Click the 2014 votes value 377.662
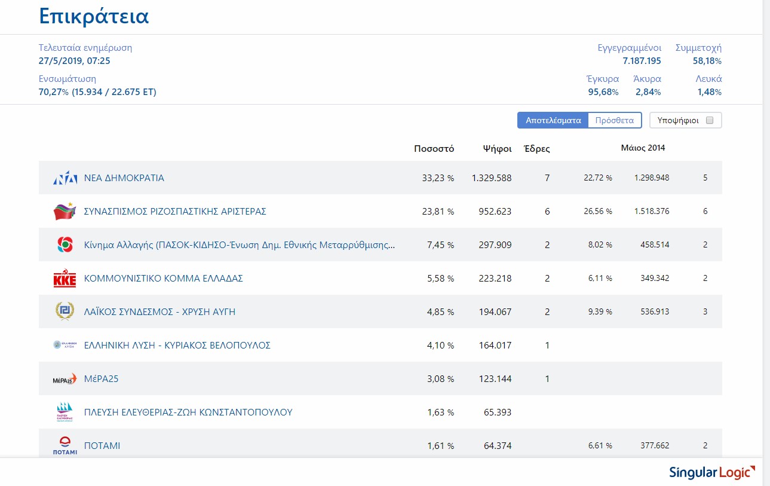Viewport: 770px width, 486px height. coord(655,446)
